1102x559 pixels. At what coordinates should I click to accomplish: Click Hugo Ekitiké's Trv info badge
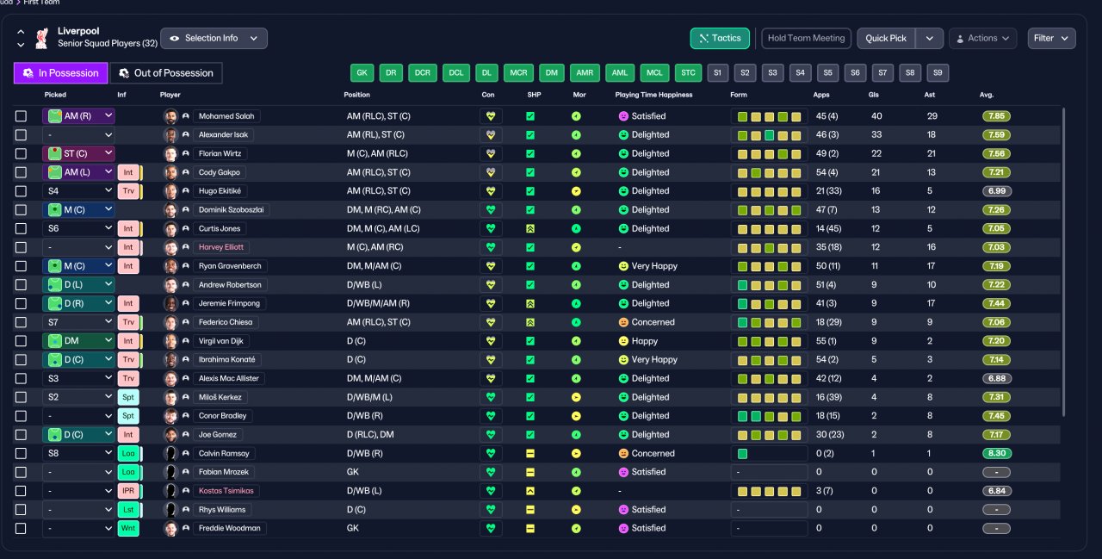coord(128,191)
